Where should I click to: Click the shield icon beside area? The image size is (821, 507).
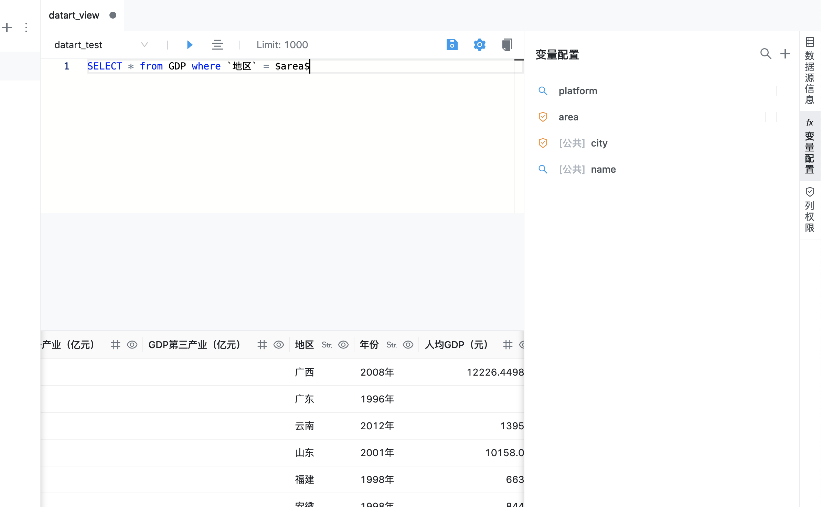tap(543, 117)
